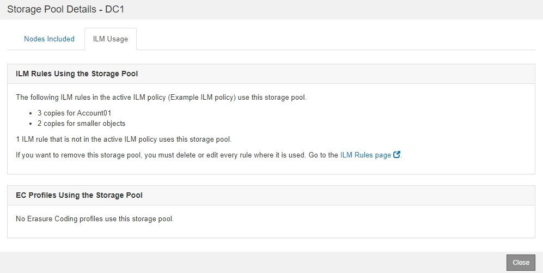
Task: Click the external link icon after ILM Rules page
Action: 397,155
